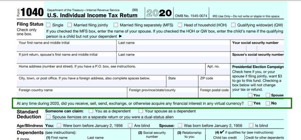Screen dimensions: 301x140
Task: Check Married filing jointly box
Action: (69, 25)
